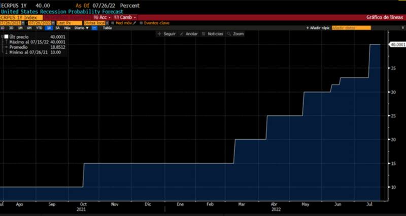Choose the Máx time range
Screen dimensions: 406x216
[67, 28]
